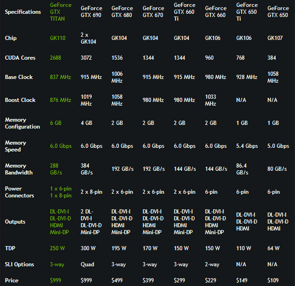Select the Outputs row label

[x=15, y=222]
